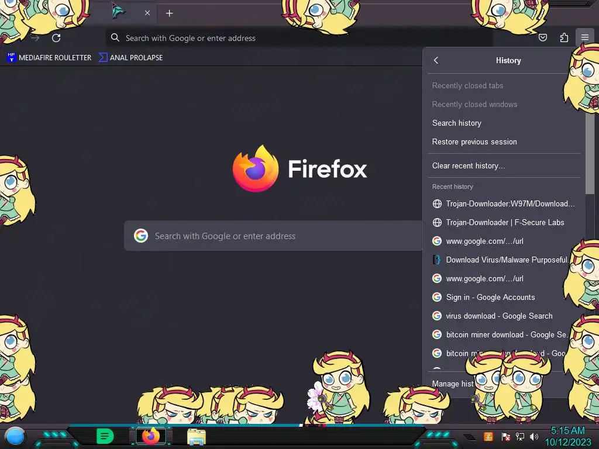Choose Search history
The image size is (599, 449).
pyautogui.click(x=504, y=123)
